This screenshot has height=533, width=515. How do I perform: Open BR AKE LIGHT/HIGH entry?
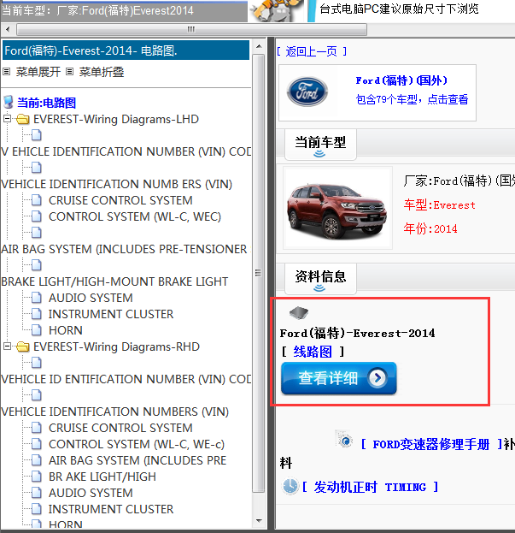click(x=102, y=477)
